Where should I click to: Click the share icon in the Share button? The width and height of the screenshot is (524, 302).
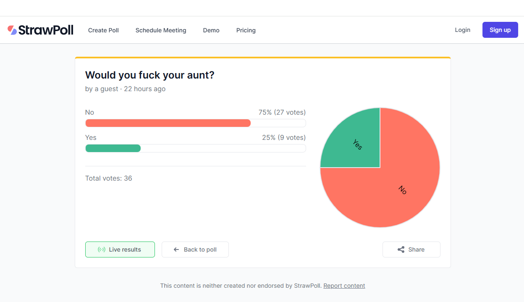(401, 249)
